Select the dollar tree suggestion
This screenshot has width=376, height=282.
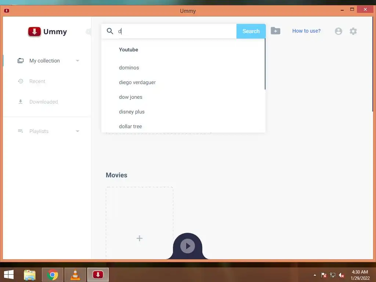[183, 126]
